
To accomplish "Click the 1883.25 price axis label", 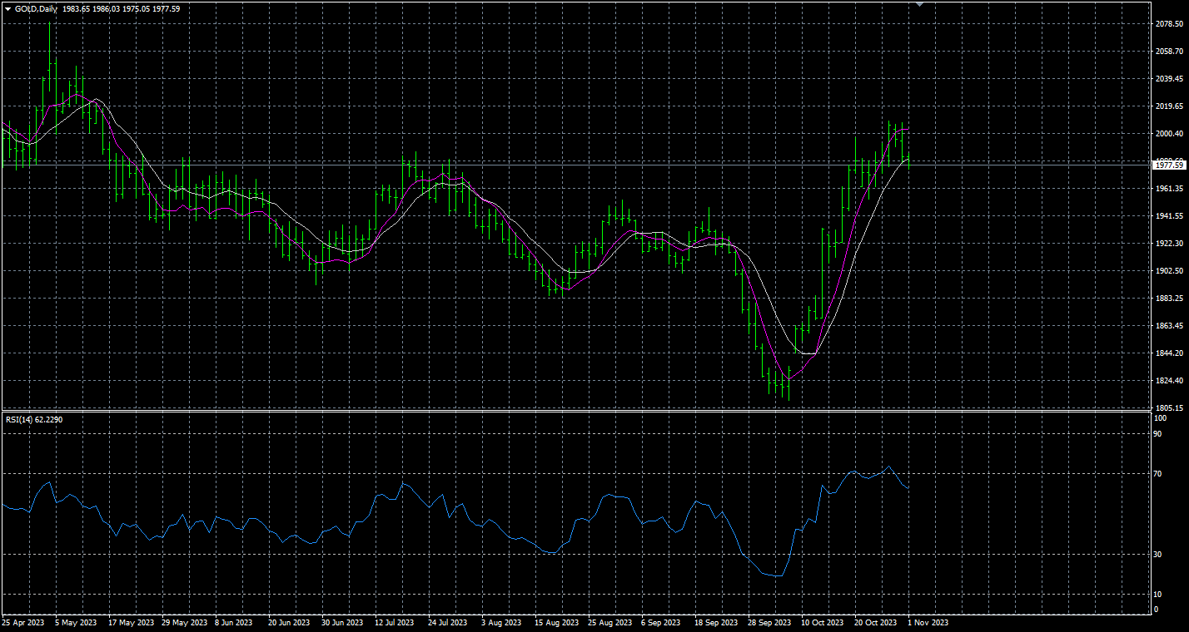I will coord(1169,299).
